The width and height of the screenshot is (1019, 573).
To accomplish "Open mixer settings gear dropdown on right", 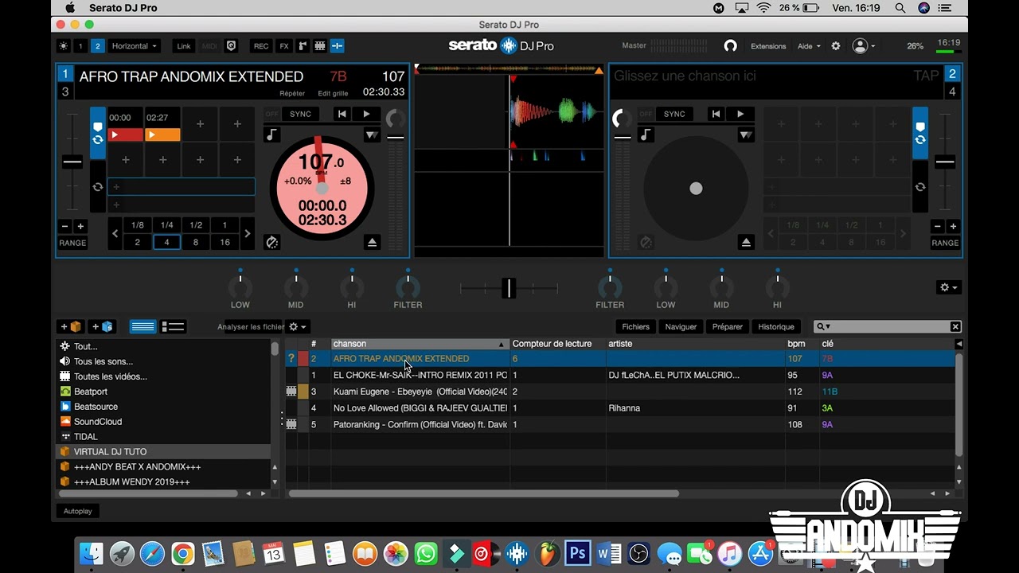I will coord(949,287).
